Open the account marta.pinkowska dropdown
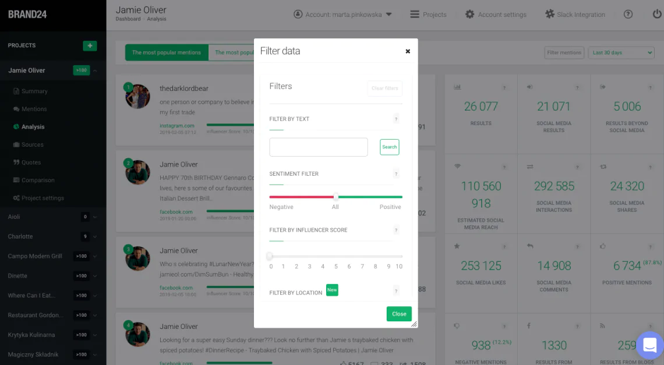Image resolution: width=664 pixels, height=365 pixels. [342, 15]
